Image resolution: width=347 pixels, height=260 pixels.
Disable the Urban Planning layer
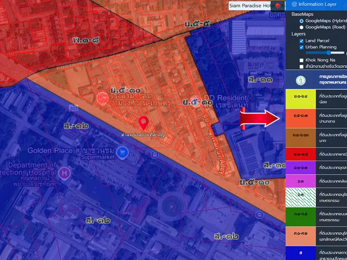(x=301, y=47)
